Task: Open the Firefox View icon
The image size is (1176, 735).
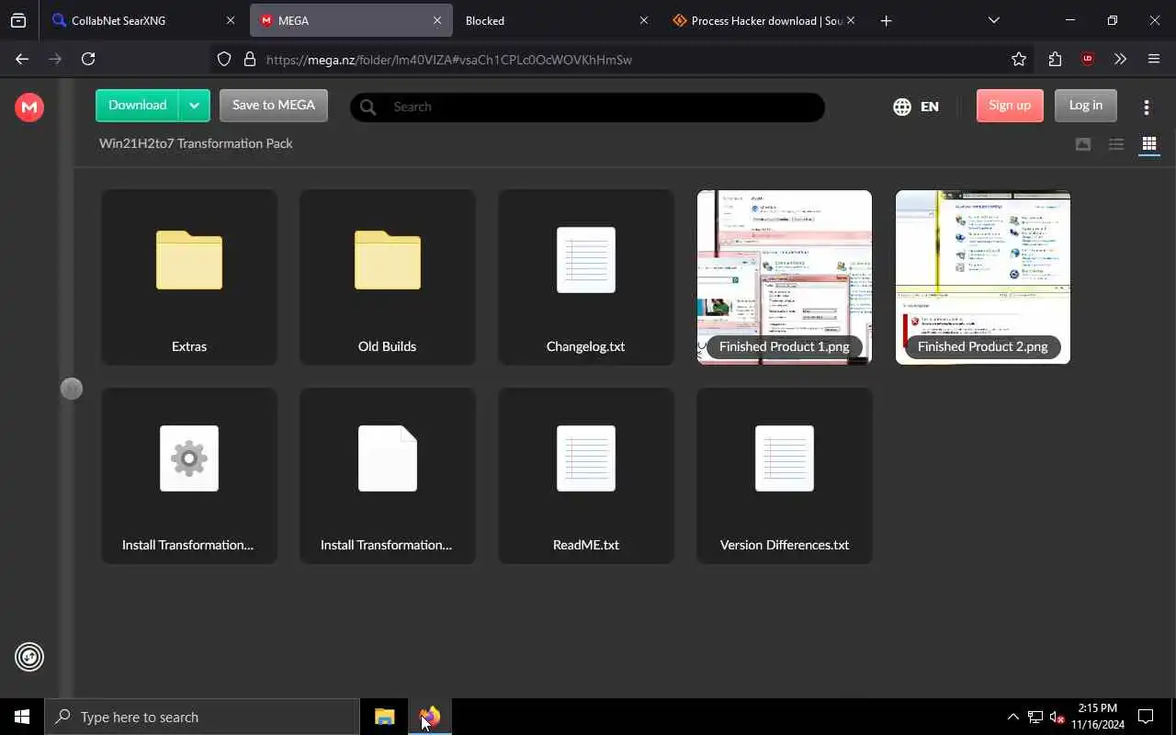Action: [18, 20]
